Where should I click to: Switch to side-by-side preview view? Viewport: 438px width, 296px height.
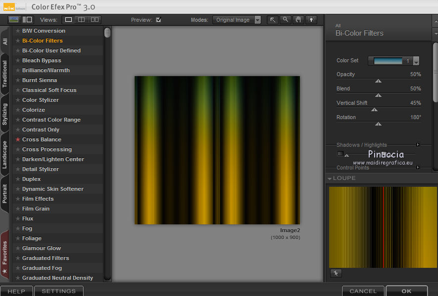[x=95, y=20]
